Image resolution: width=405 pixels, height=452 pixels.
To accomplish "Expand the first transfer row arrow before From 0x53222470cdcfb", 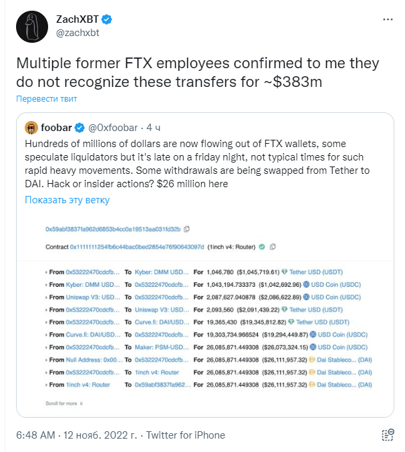I will pyautogui.click(x=46, y=272).
